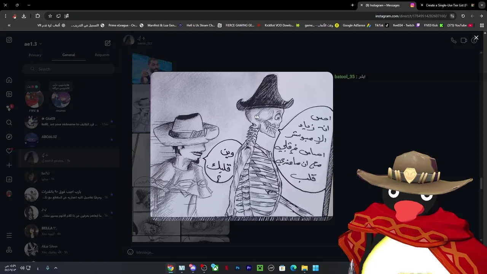
Task: Open the Meta apps grid icon in sidebar
Action: coord(9,250)
